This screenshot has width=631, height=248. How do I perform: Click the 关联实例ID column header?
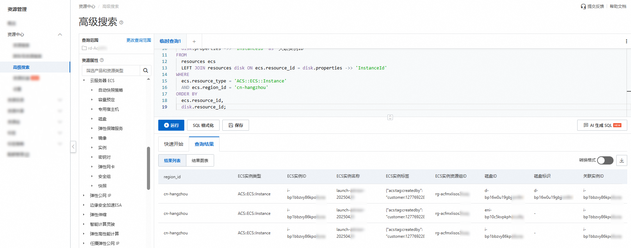[593, 176]
